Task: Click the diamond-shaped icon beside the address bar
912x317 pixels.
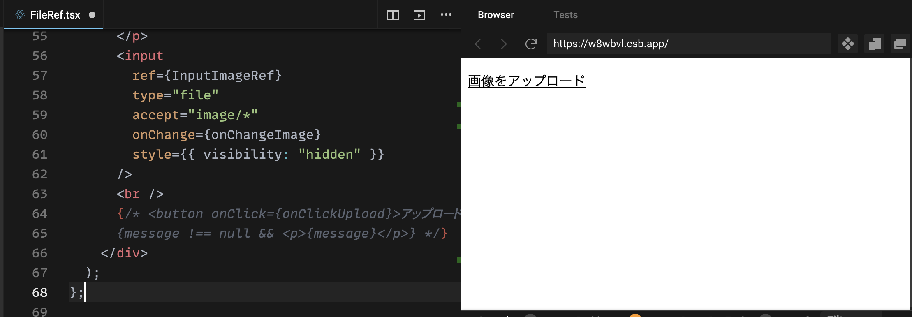Action: [848, 44]
